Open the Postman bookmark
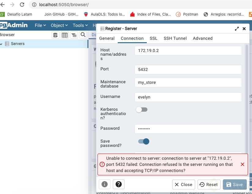Screen dimensions: 252x194 pyautogui.click(x=187, y=14)
